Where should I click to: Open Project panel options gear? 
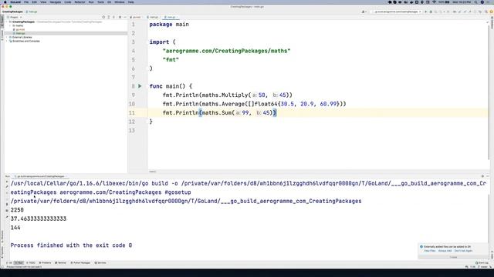pos(120,17)
